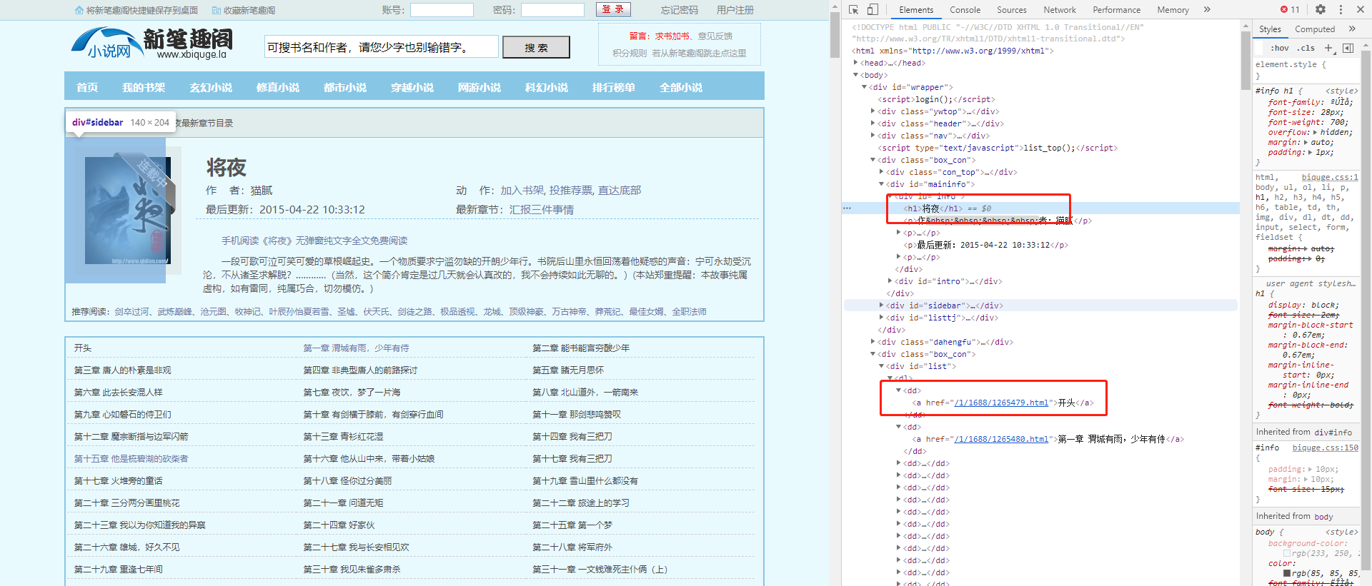
Task: Click the 搜索 search button
Action: (x=536, y=47)
